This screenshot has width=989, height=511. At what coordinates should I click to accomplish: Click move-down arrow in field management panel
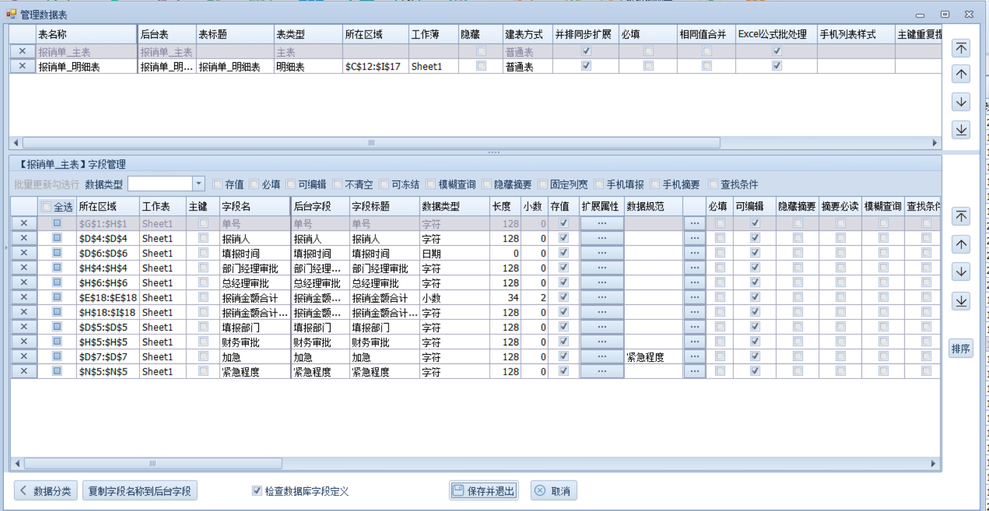[x=961, y=272]
